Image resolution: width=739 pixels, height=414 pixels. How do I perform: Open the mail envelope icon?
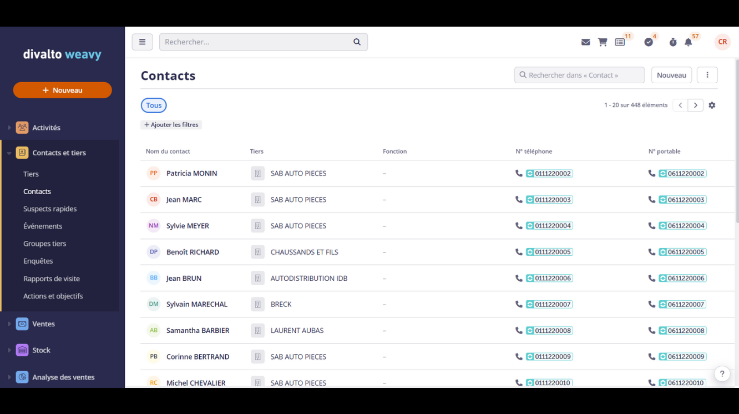pyautogui.click(x=585, y=42)
